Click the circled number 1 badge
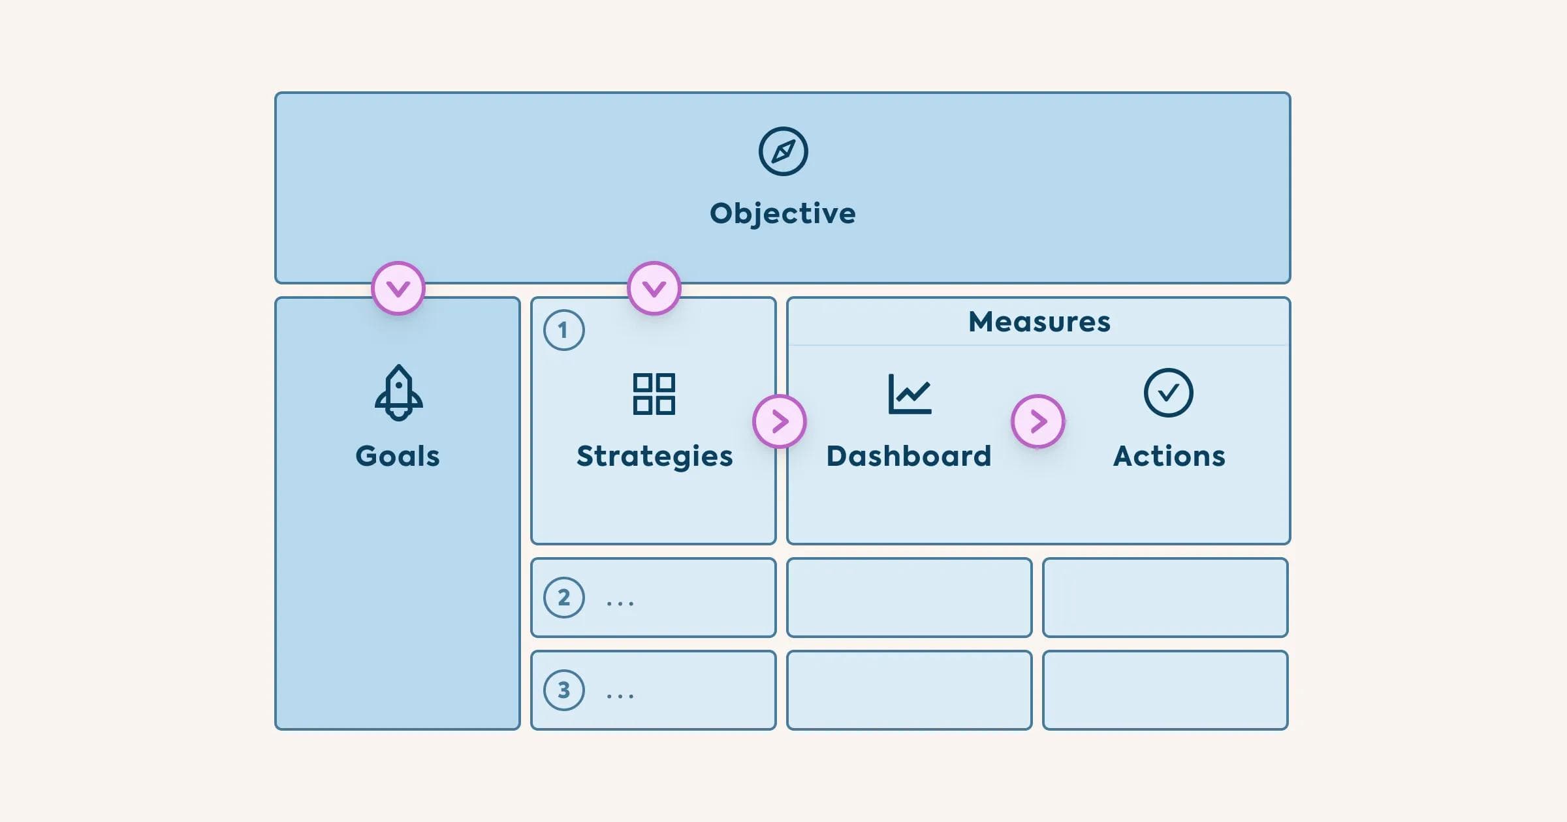This screenshot has height=822, width=1567. (563, 330)
